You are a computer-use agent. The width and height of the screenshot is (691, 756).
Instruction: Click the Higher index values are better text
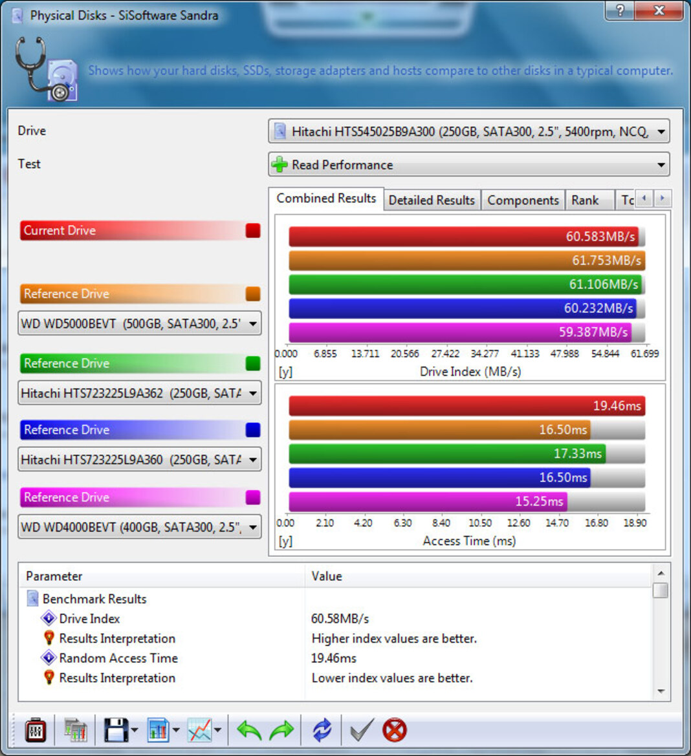[394, 638]
